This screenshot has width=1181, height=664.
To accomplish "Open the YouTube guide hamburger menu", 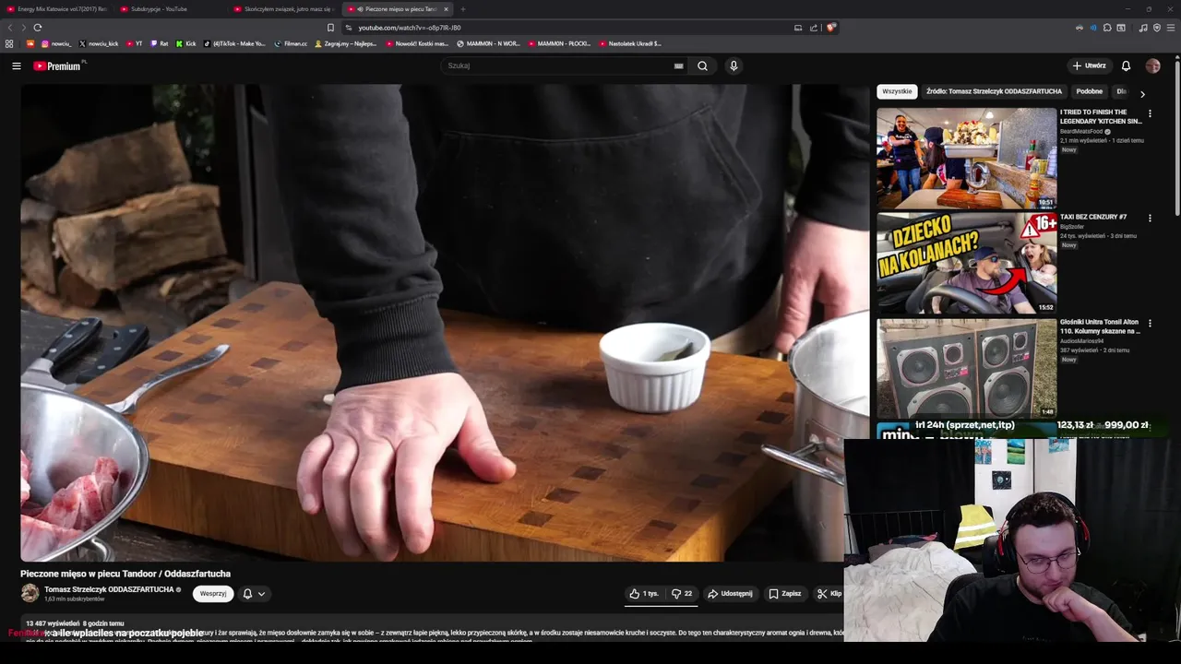I will pyautogui.click(x=16, y=65).
